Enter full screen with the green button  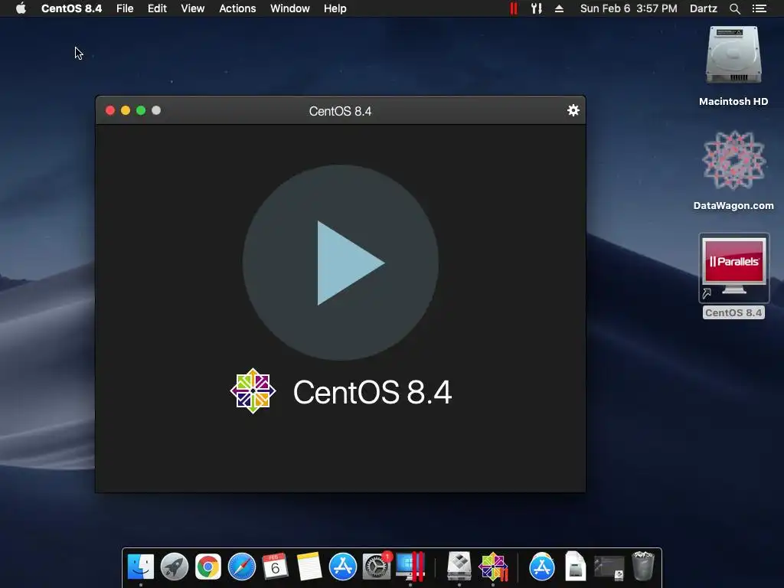(x=141, y=110)
